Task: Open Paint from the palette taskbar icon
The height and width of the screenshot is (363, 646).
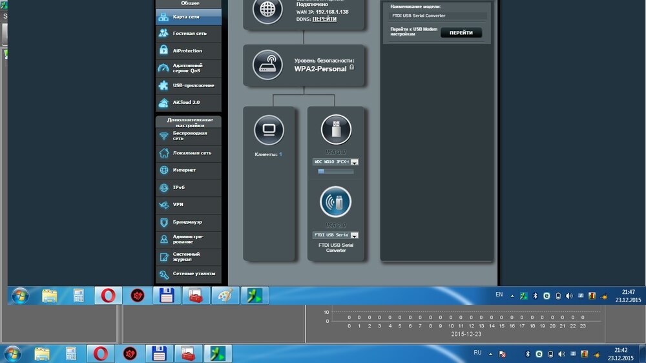Action: tap(224, 296)
